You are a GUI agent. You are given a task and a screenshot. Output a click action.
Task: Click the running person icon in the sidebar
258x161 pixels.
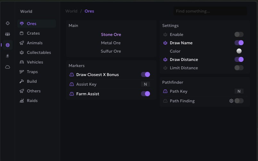click(x=8, y=56)
